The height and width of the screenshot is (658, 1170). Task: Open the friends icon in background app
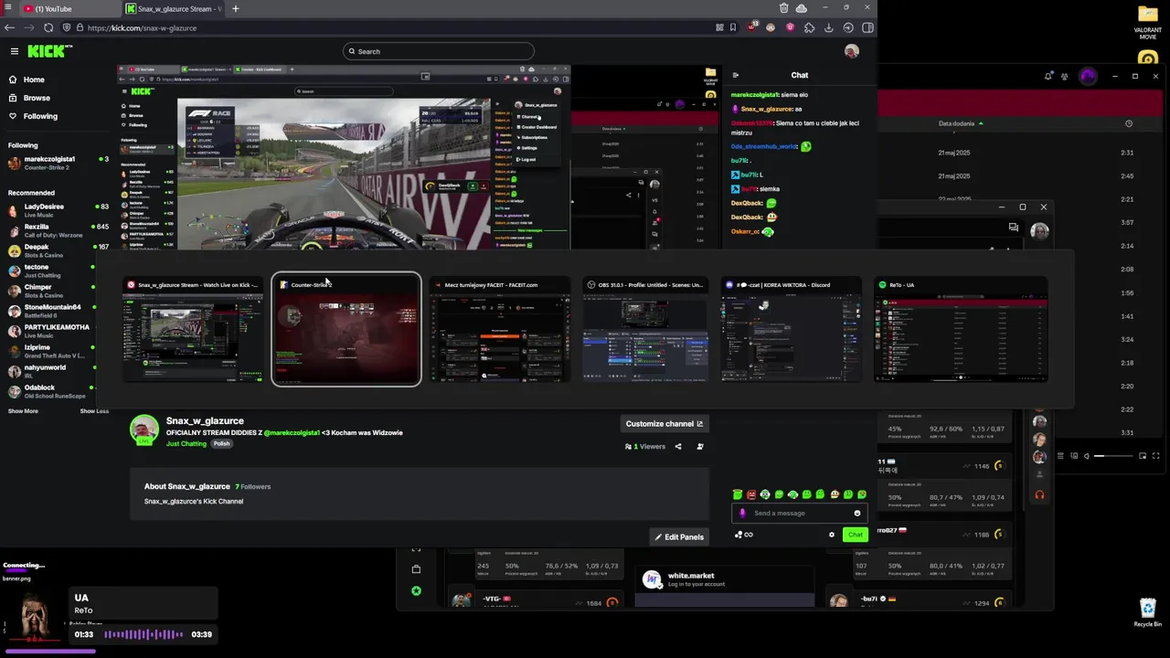(x=1064, y=76)
